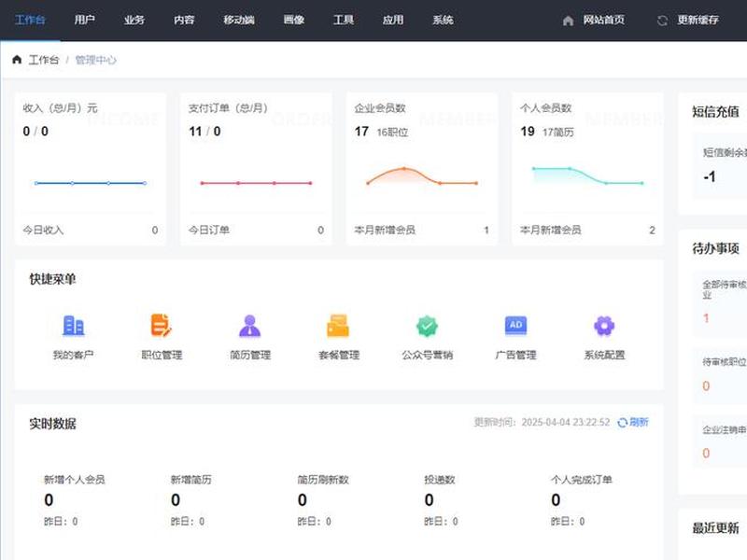Click the 管理中心 breadcrumb
This screenshot has height=560, width=747.
coord(96,60)
